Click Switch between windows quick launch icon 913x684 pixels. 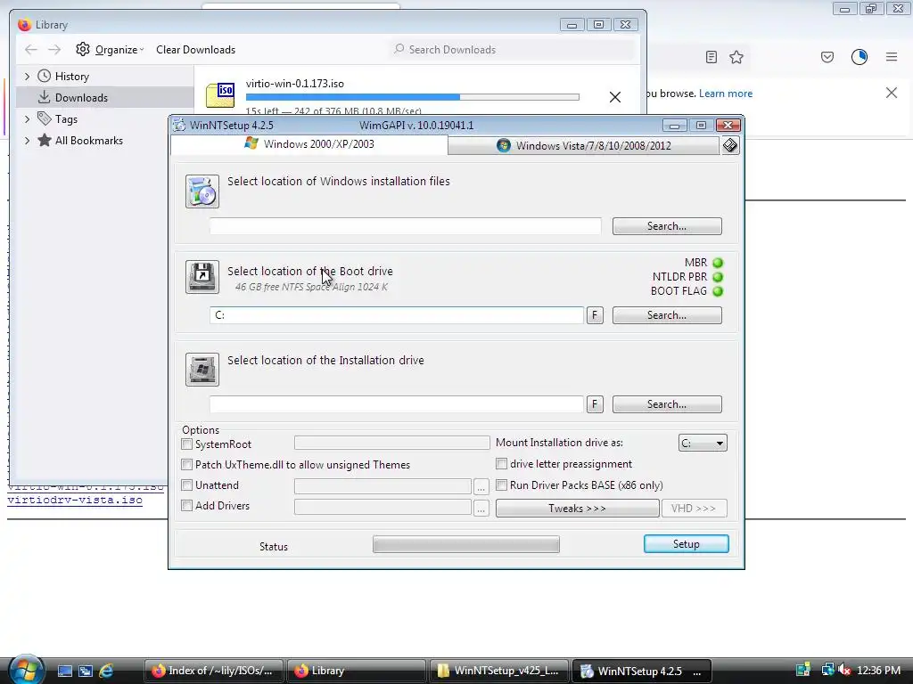[x=86, y=671]
